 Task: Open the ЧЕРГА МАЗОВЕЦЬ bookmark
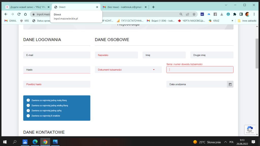(191, 21)
